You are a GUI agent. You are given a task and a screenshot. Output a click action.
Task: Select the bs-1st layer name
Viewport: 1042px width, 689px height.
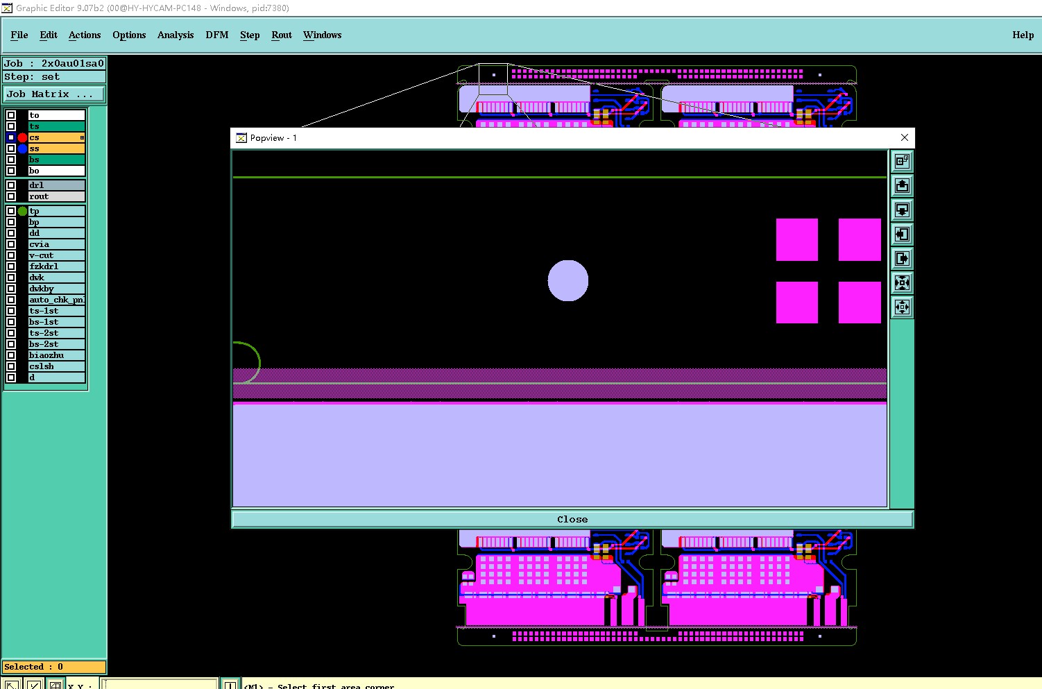tap(56, 322)
